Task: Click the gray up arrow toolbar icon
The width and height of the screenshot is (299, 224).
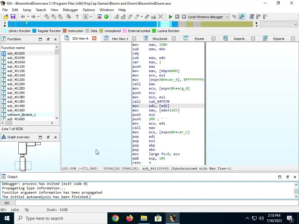Action: pyautogui.click(x=77, y=17)
